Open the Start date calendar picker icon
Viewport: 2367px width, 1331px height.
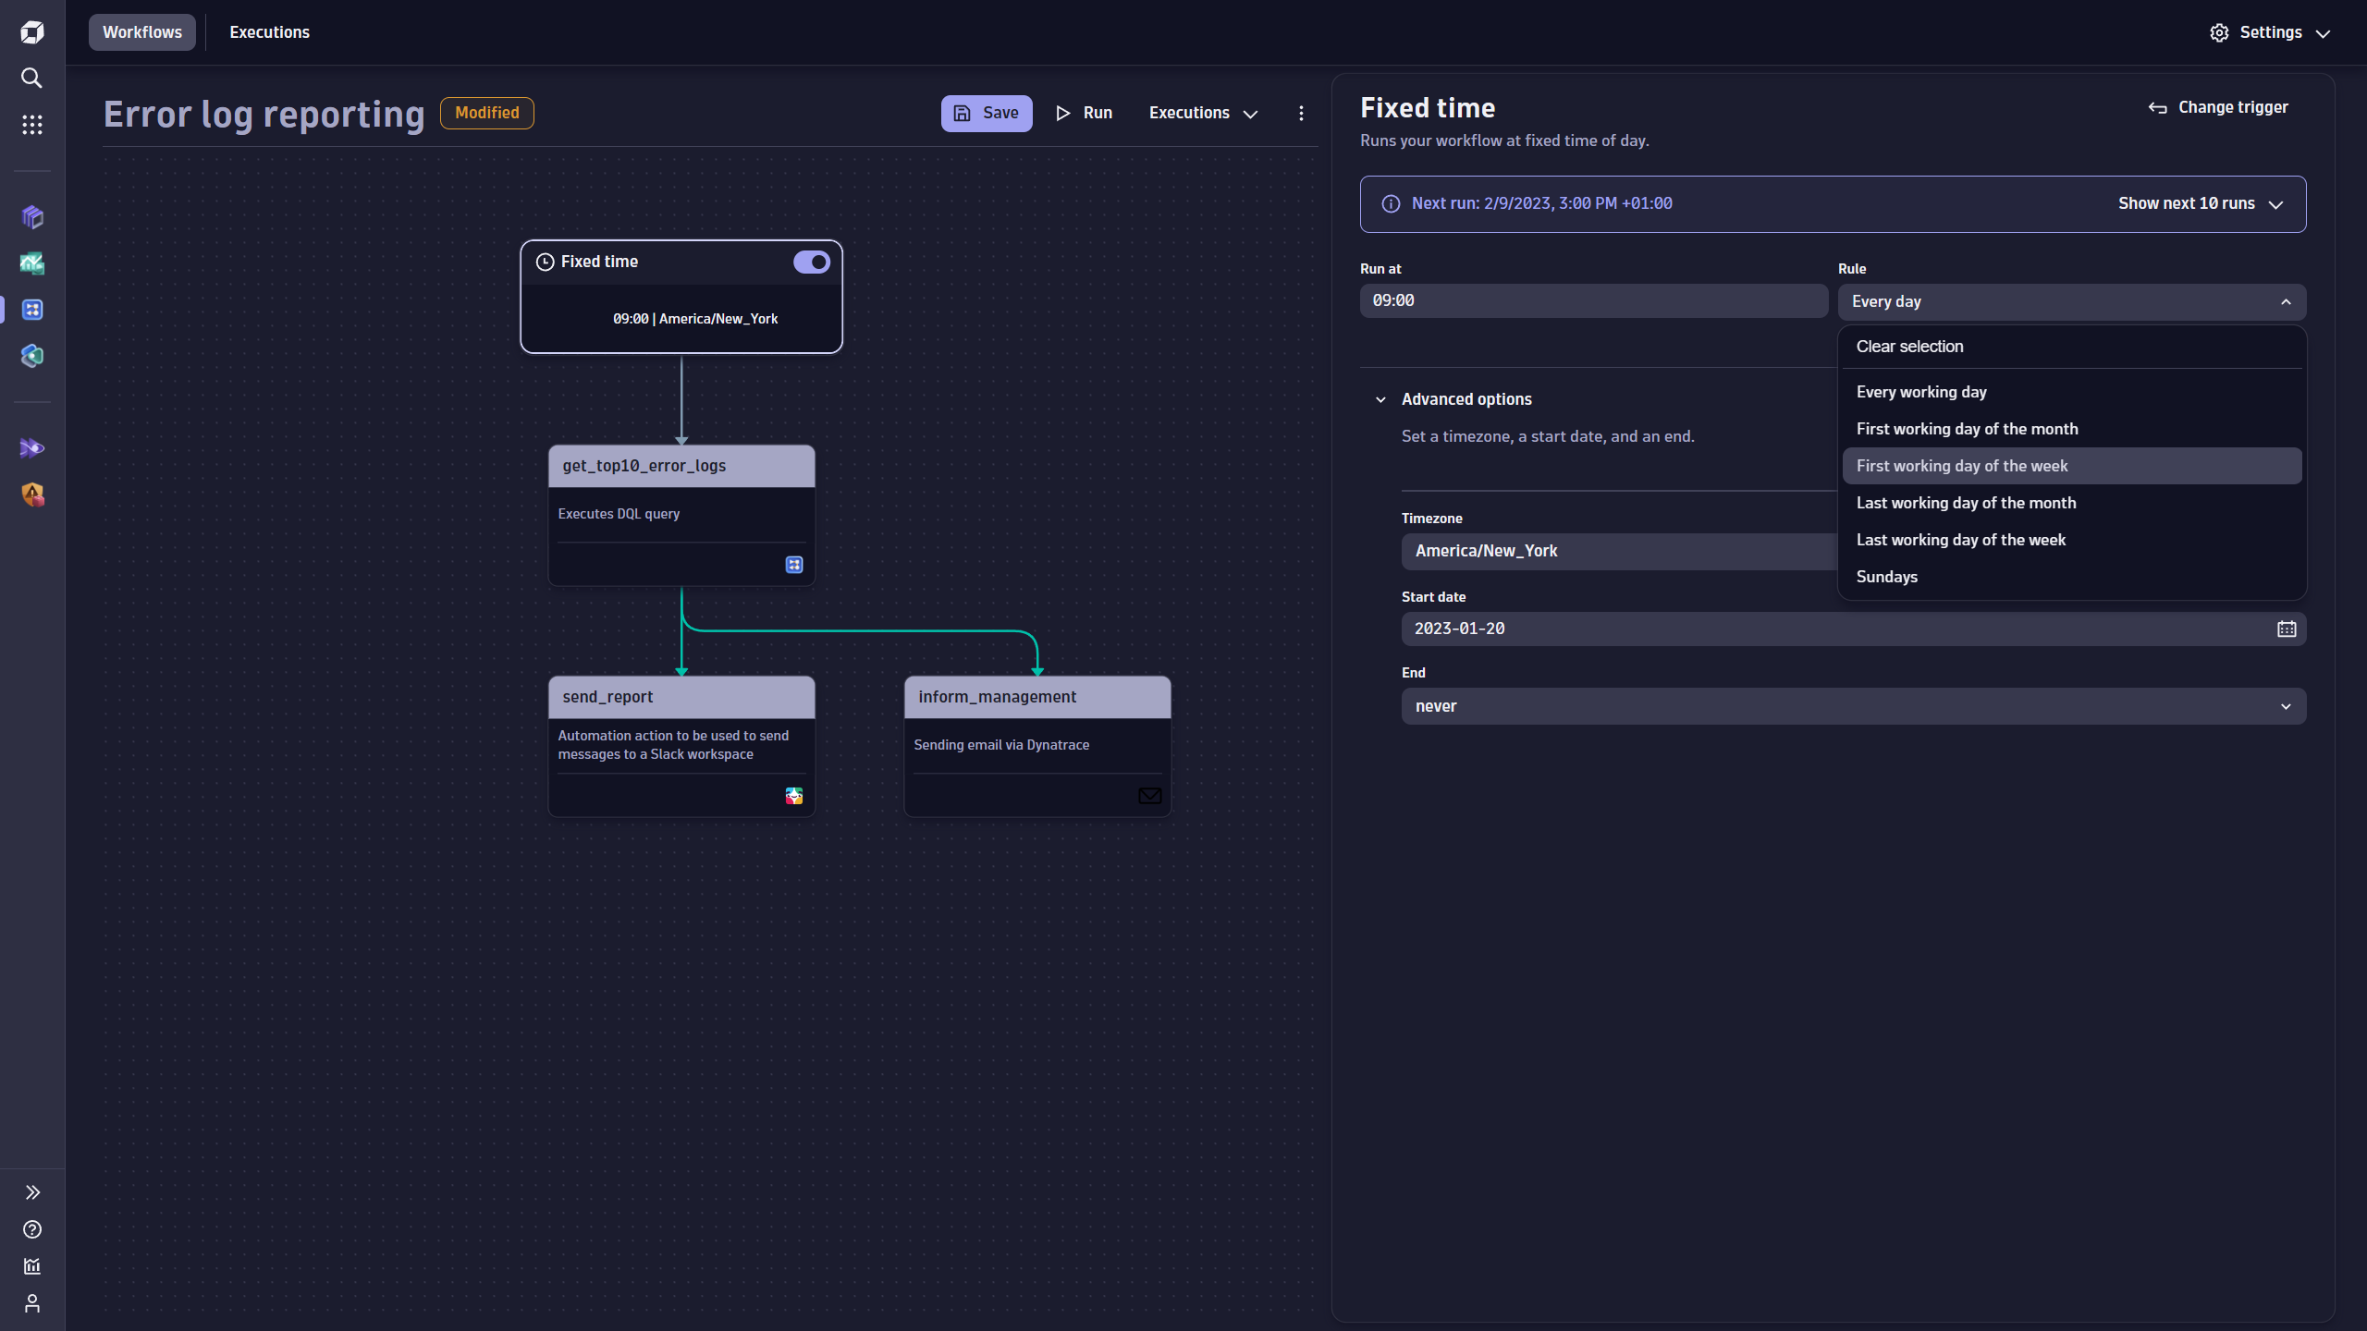pyautogui.click(x=2287, y=629)
